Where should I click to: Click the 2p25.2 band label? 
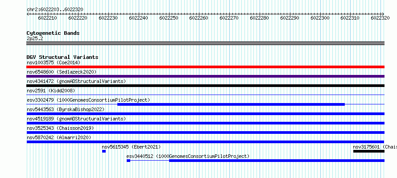coord(34,38)
